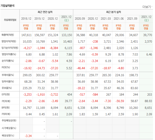Viewport: 155px width, 140px height.
Task: Select the 배당성향(%) row label
Action: (x=8, y=136)
